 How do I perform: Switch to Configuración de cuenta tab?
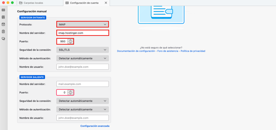pos(86,3)
